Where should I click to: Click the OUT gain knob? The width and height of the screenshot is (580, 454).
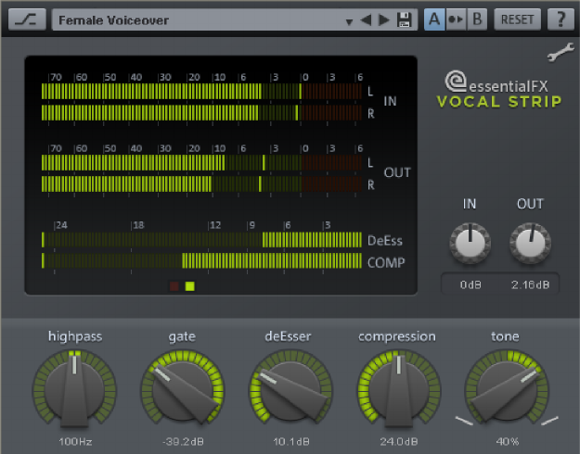coord(531,244)
